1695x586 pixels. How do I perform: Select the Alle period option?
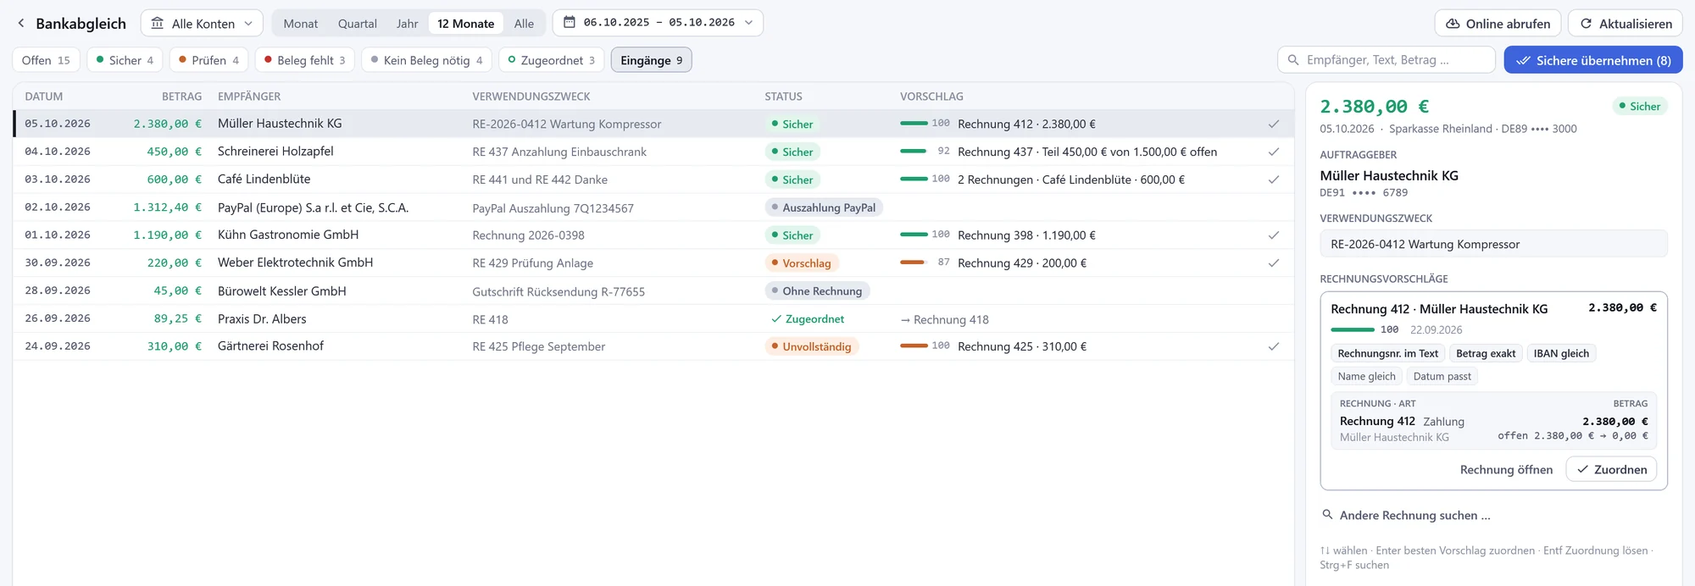coord(525,24)
